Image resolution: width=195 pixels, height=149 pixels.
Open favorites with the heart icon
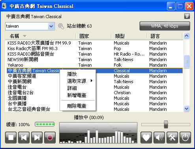(146, 138)
